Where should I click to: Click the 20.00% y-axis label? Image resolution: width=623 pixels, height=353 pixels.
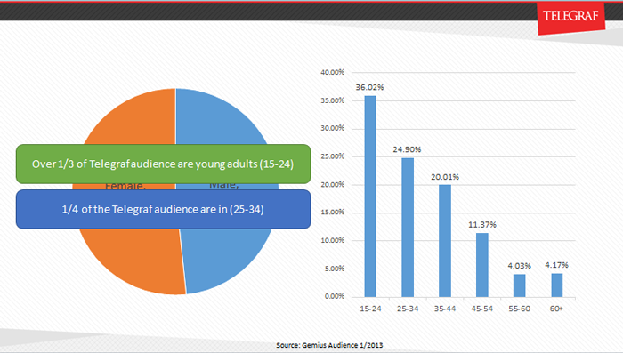[333, 185]
